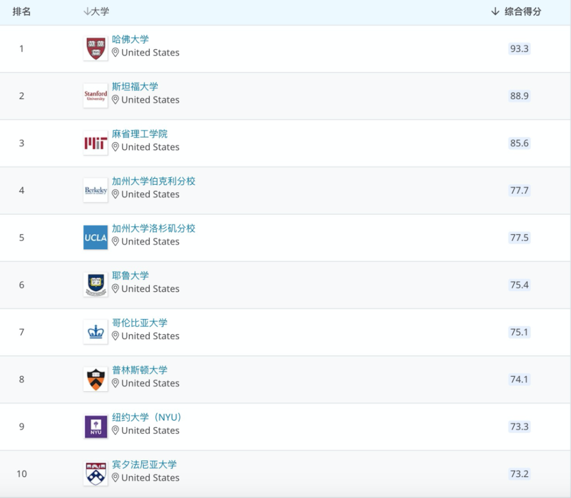The width and height of the screenshot is (571, 498).
Task: Click the score 77.7
Action: pyautogui.click(x=519, y=190)
